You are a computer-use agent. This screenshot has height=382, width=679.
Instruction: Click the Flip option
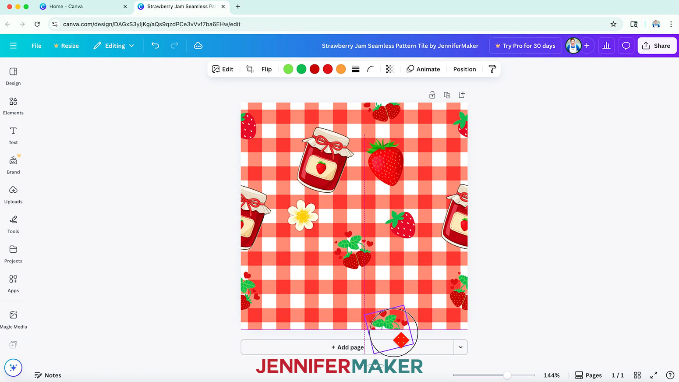(266, 69)
